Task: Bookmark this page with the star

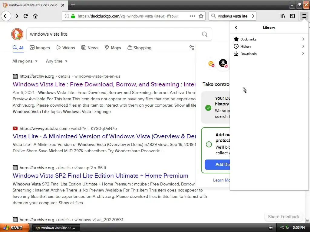Action: tap(201, 16)
